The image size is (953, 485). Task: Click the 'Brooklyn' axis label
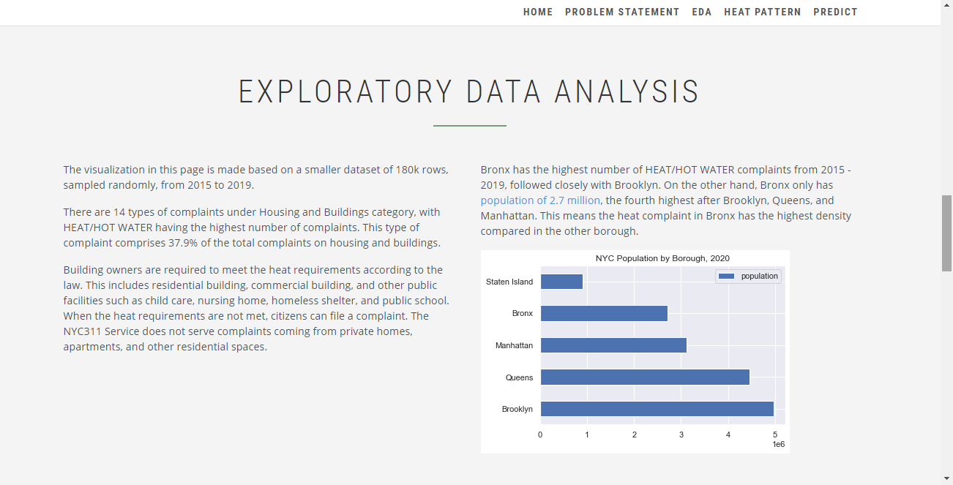(x=517, y=409)
